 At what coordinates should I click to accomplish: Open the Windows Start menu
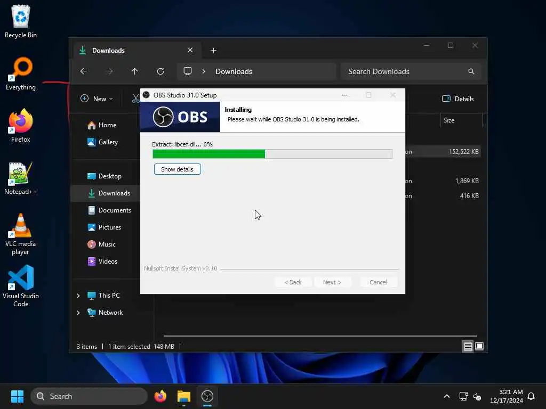click(17, 396)
